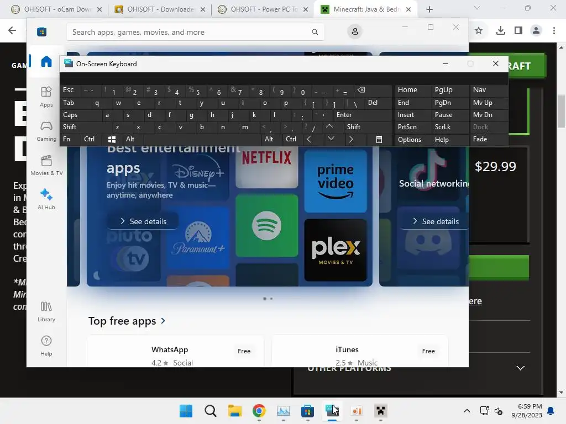Screen dimensions: 566x424
Task: Switch to Minecraft: Java & Bedrock tab
Action: click(x=366, y=9)
